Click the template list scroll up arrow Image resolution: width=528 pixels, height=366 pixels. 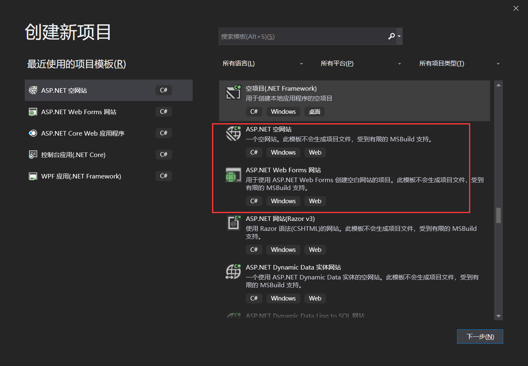tap(498, 85)
